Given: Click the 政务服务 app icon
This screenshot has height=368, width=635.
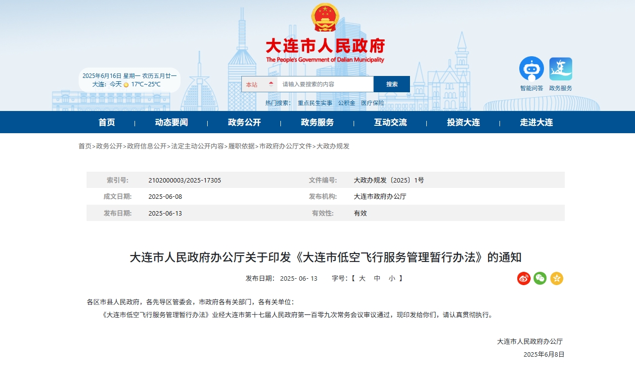Looking at the screenshot, I should click(x=560, y=69).
